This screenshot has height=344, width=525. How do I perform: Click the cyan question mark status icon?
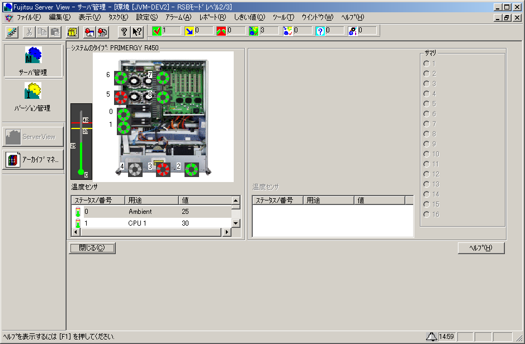[320, 31]
